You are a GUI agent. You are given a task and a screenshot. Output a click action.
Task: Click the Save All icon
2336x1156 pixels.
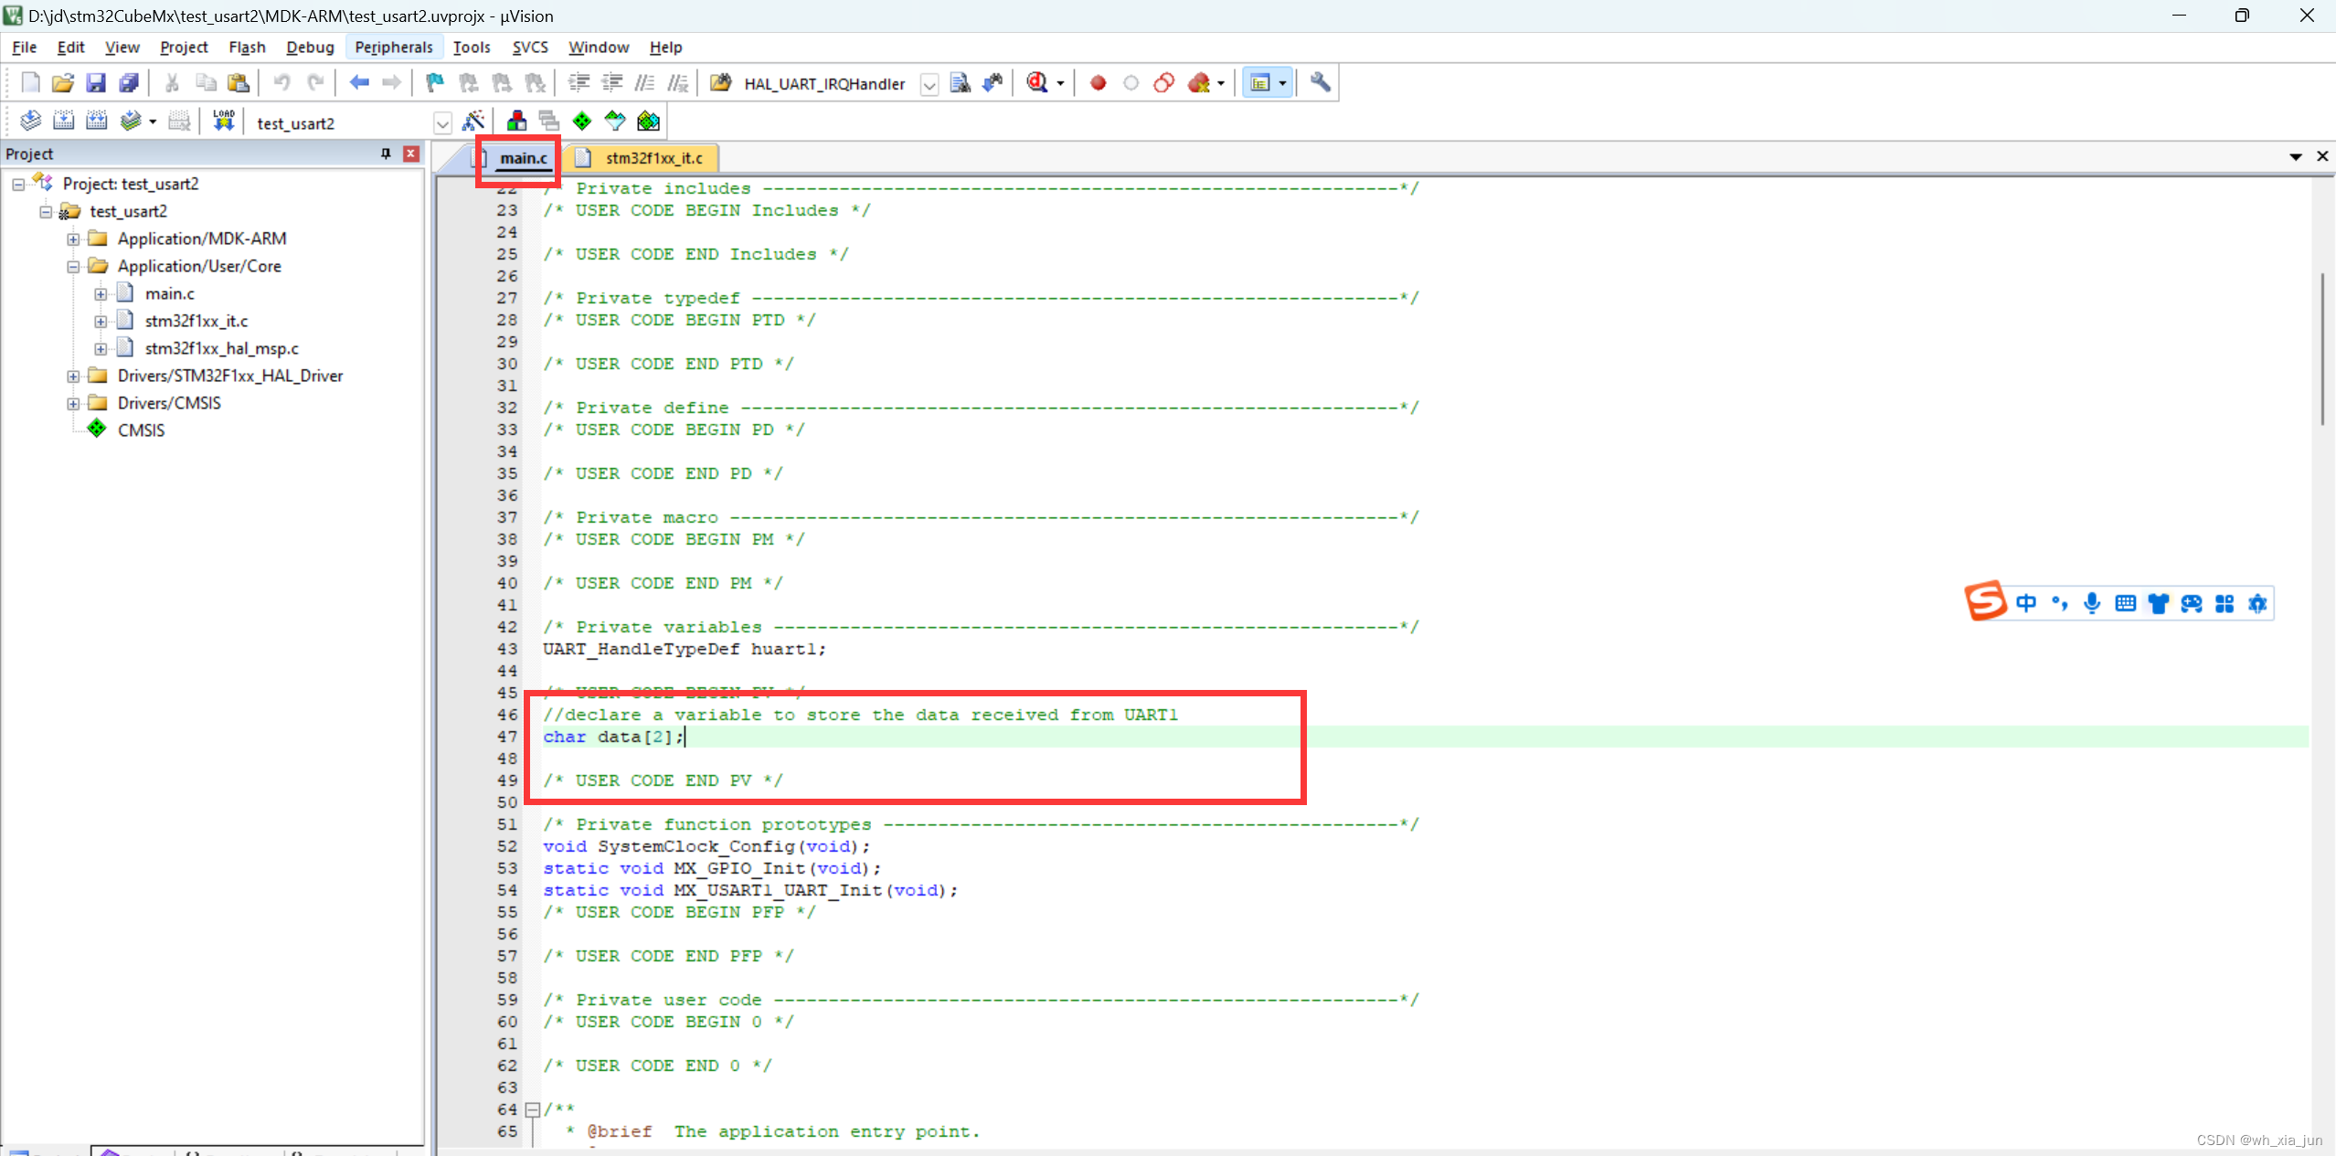(x=129, y=83)
